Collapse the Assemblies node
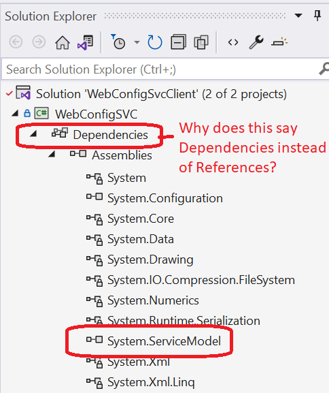 pyautogui.click(x=52, y=154)
